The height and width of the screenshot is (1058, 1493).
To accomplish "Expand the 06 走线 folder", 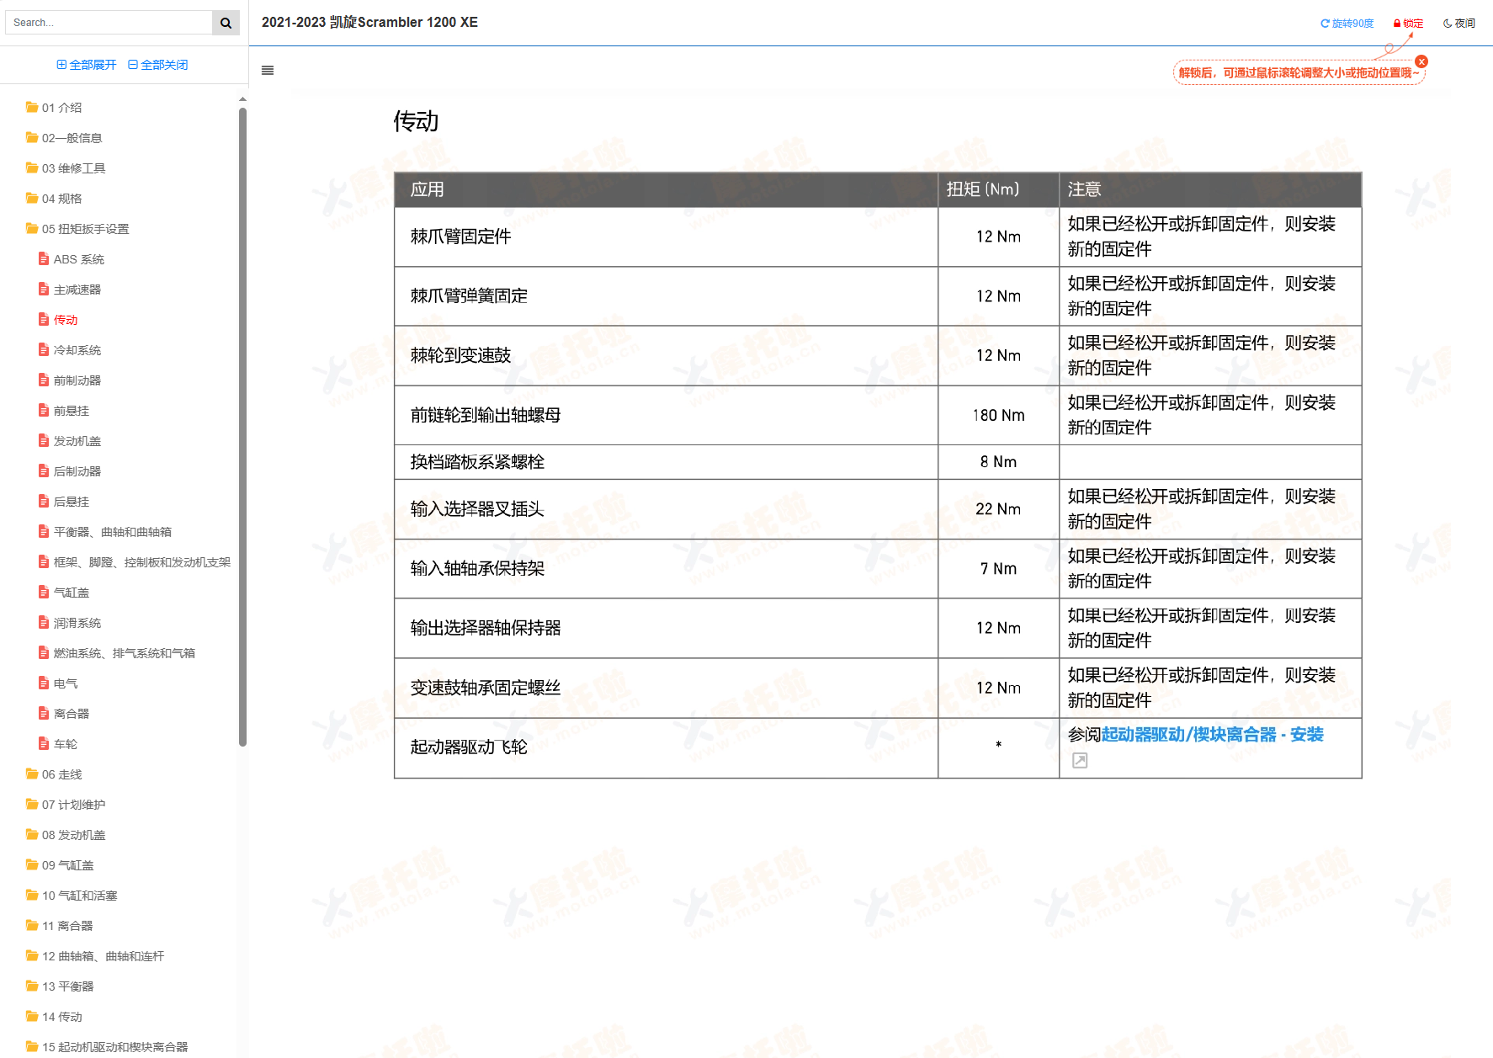I will pos(54,774).
